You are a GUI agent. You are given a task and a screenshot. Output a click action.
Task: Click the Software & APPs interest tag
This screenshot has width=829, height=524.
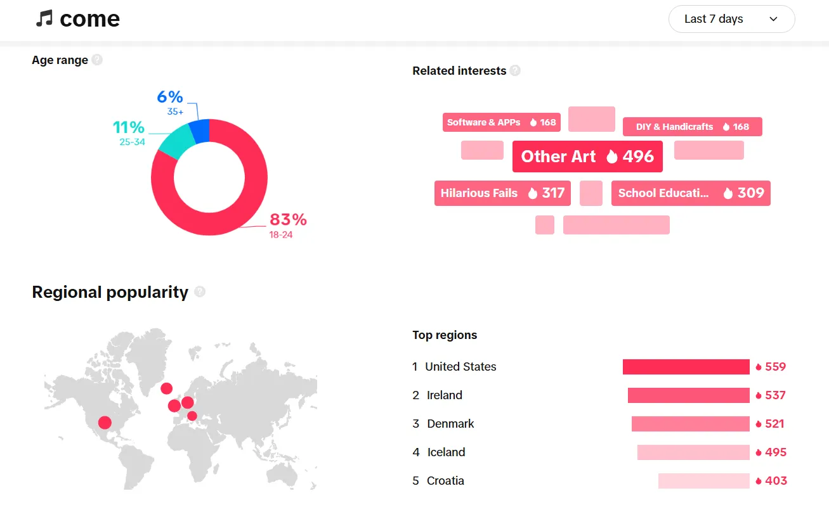[501, 122]
